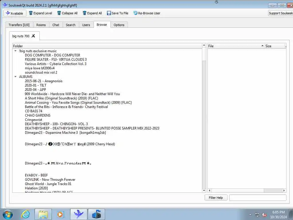Click folder list scroll up arrow
Image resolution: width=293 pixels, height=220 pixels.
click(x=204, y=46)
